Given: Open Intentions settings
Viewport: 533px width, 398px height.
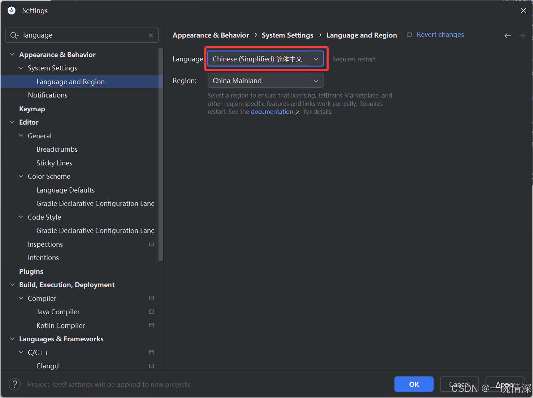Looking at the screenshot, I should [43, 258].
